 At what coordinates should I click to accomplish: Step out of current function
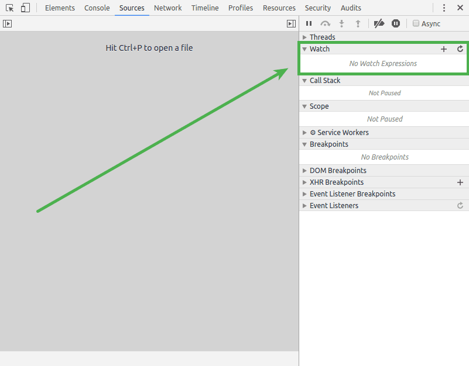pos(358,23)
